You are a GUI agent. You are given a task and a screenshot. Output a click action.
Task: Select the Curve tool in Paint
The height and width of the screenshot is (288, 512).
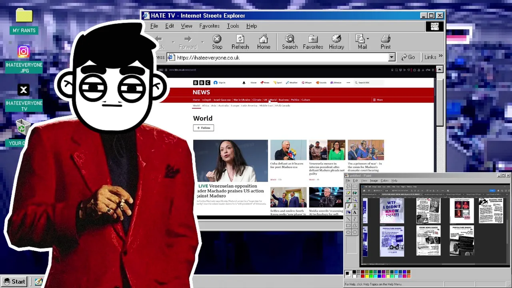tap(355, 219)
